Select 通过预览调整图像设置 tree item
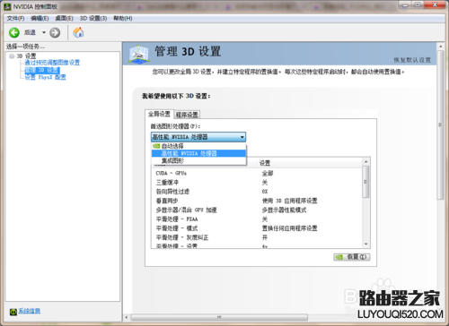This screenshot has height=326, width=449. coord(52,63)
